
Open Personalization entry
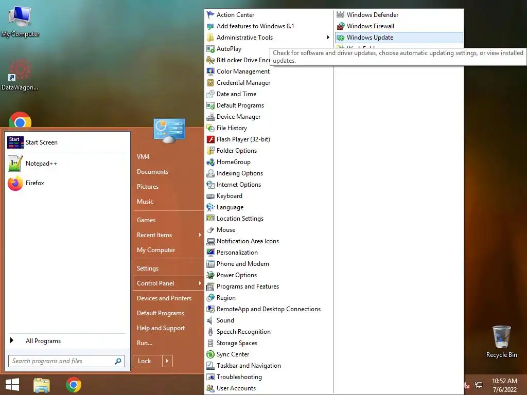pos(269,253)
